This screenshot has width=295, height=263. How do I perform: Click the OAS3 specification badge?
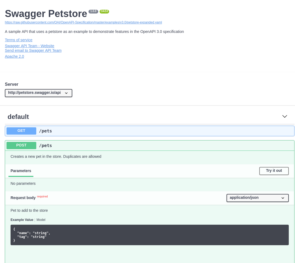pyautogui.click(x=104, y=11)
